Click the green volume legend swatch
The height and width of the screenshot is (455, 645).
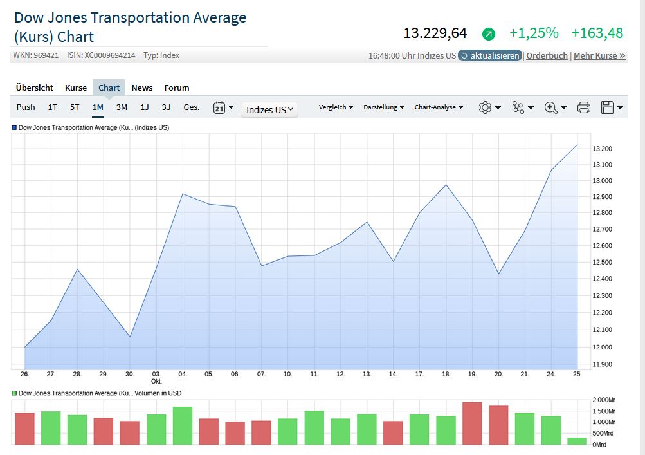coord(14,393)
